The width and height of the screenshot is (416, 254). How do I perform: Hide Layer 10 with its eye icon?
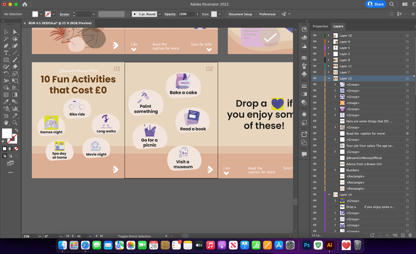[x=315, y=35]
